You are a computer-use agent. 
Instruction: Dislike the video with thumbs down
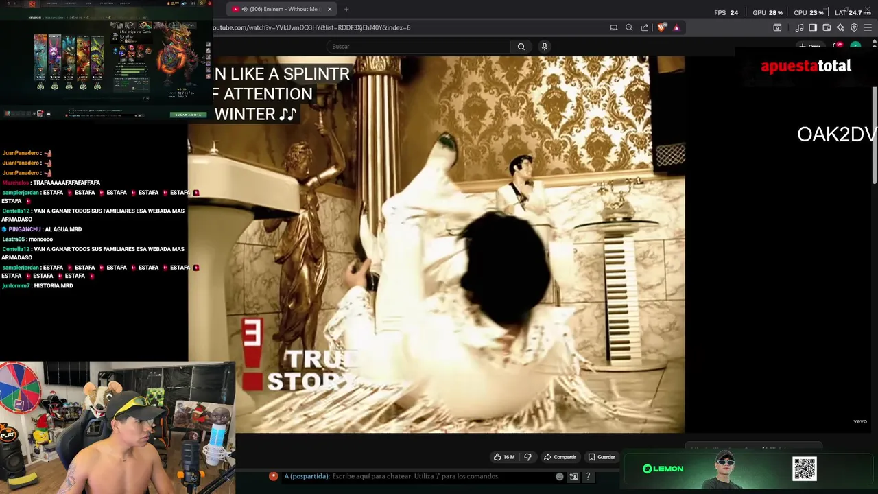pyautogui.click(x=527, y=457)
